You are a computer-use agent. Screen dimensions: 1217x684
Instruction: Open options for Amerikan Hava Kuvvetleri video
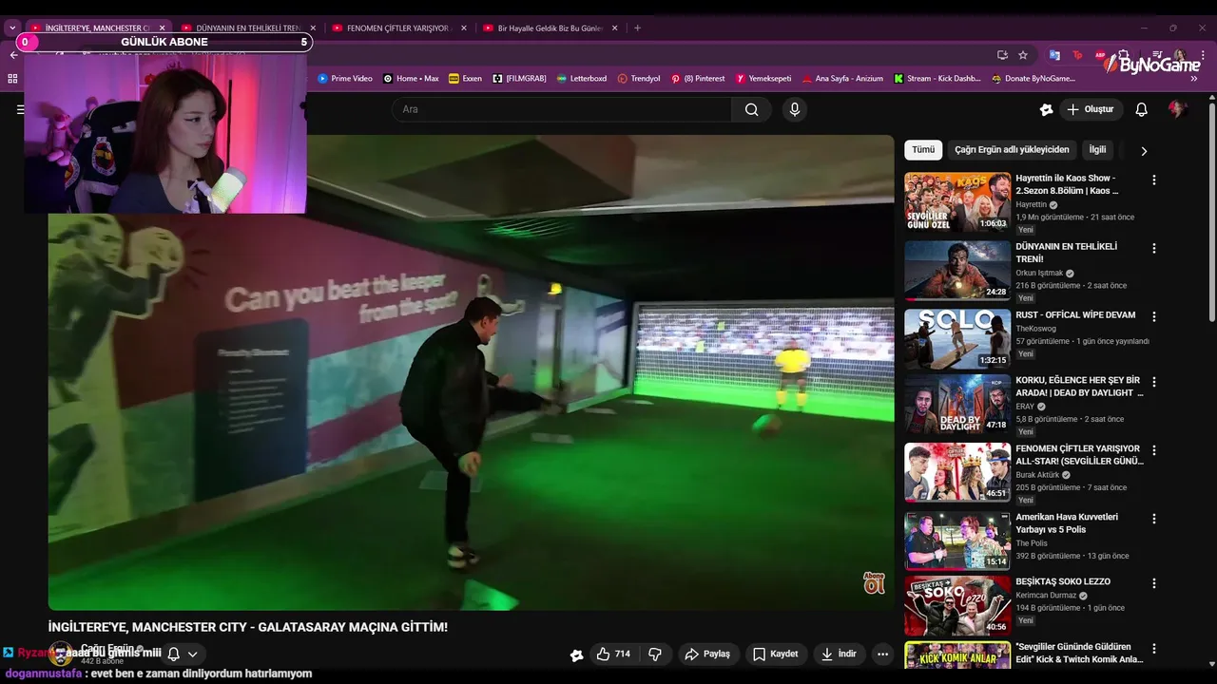(1154, 519)
